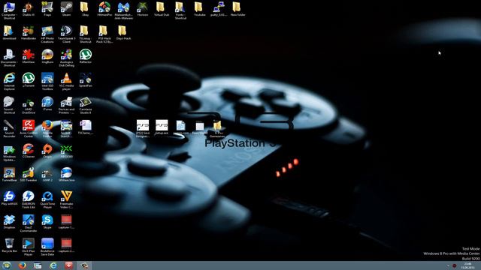This screenshot has width=481, height=270.
Task: Open the IrfanView desktop shortcut
Action: (29, 56)
